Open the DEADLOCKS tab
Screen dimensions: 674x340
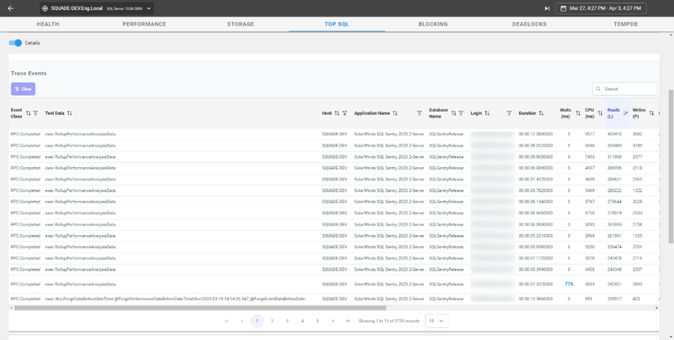click(530, 24)
